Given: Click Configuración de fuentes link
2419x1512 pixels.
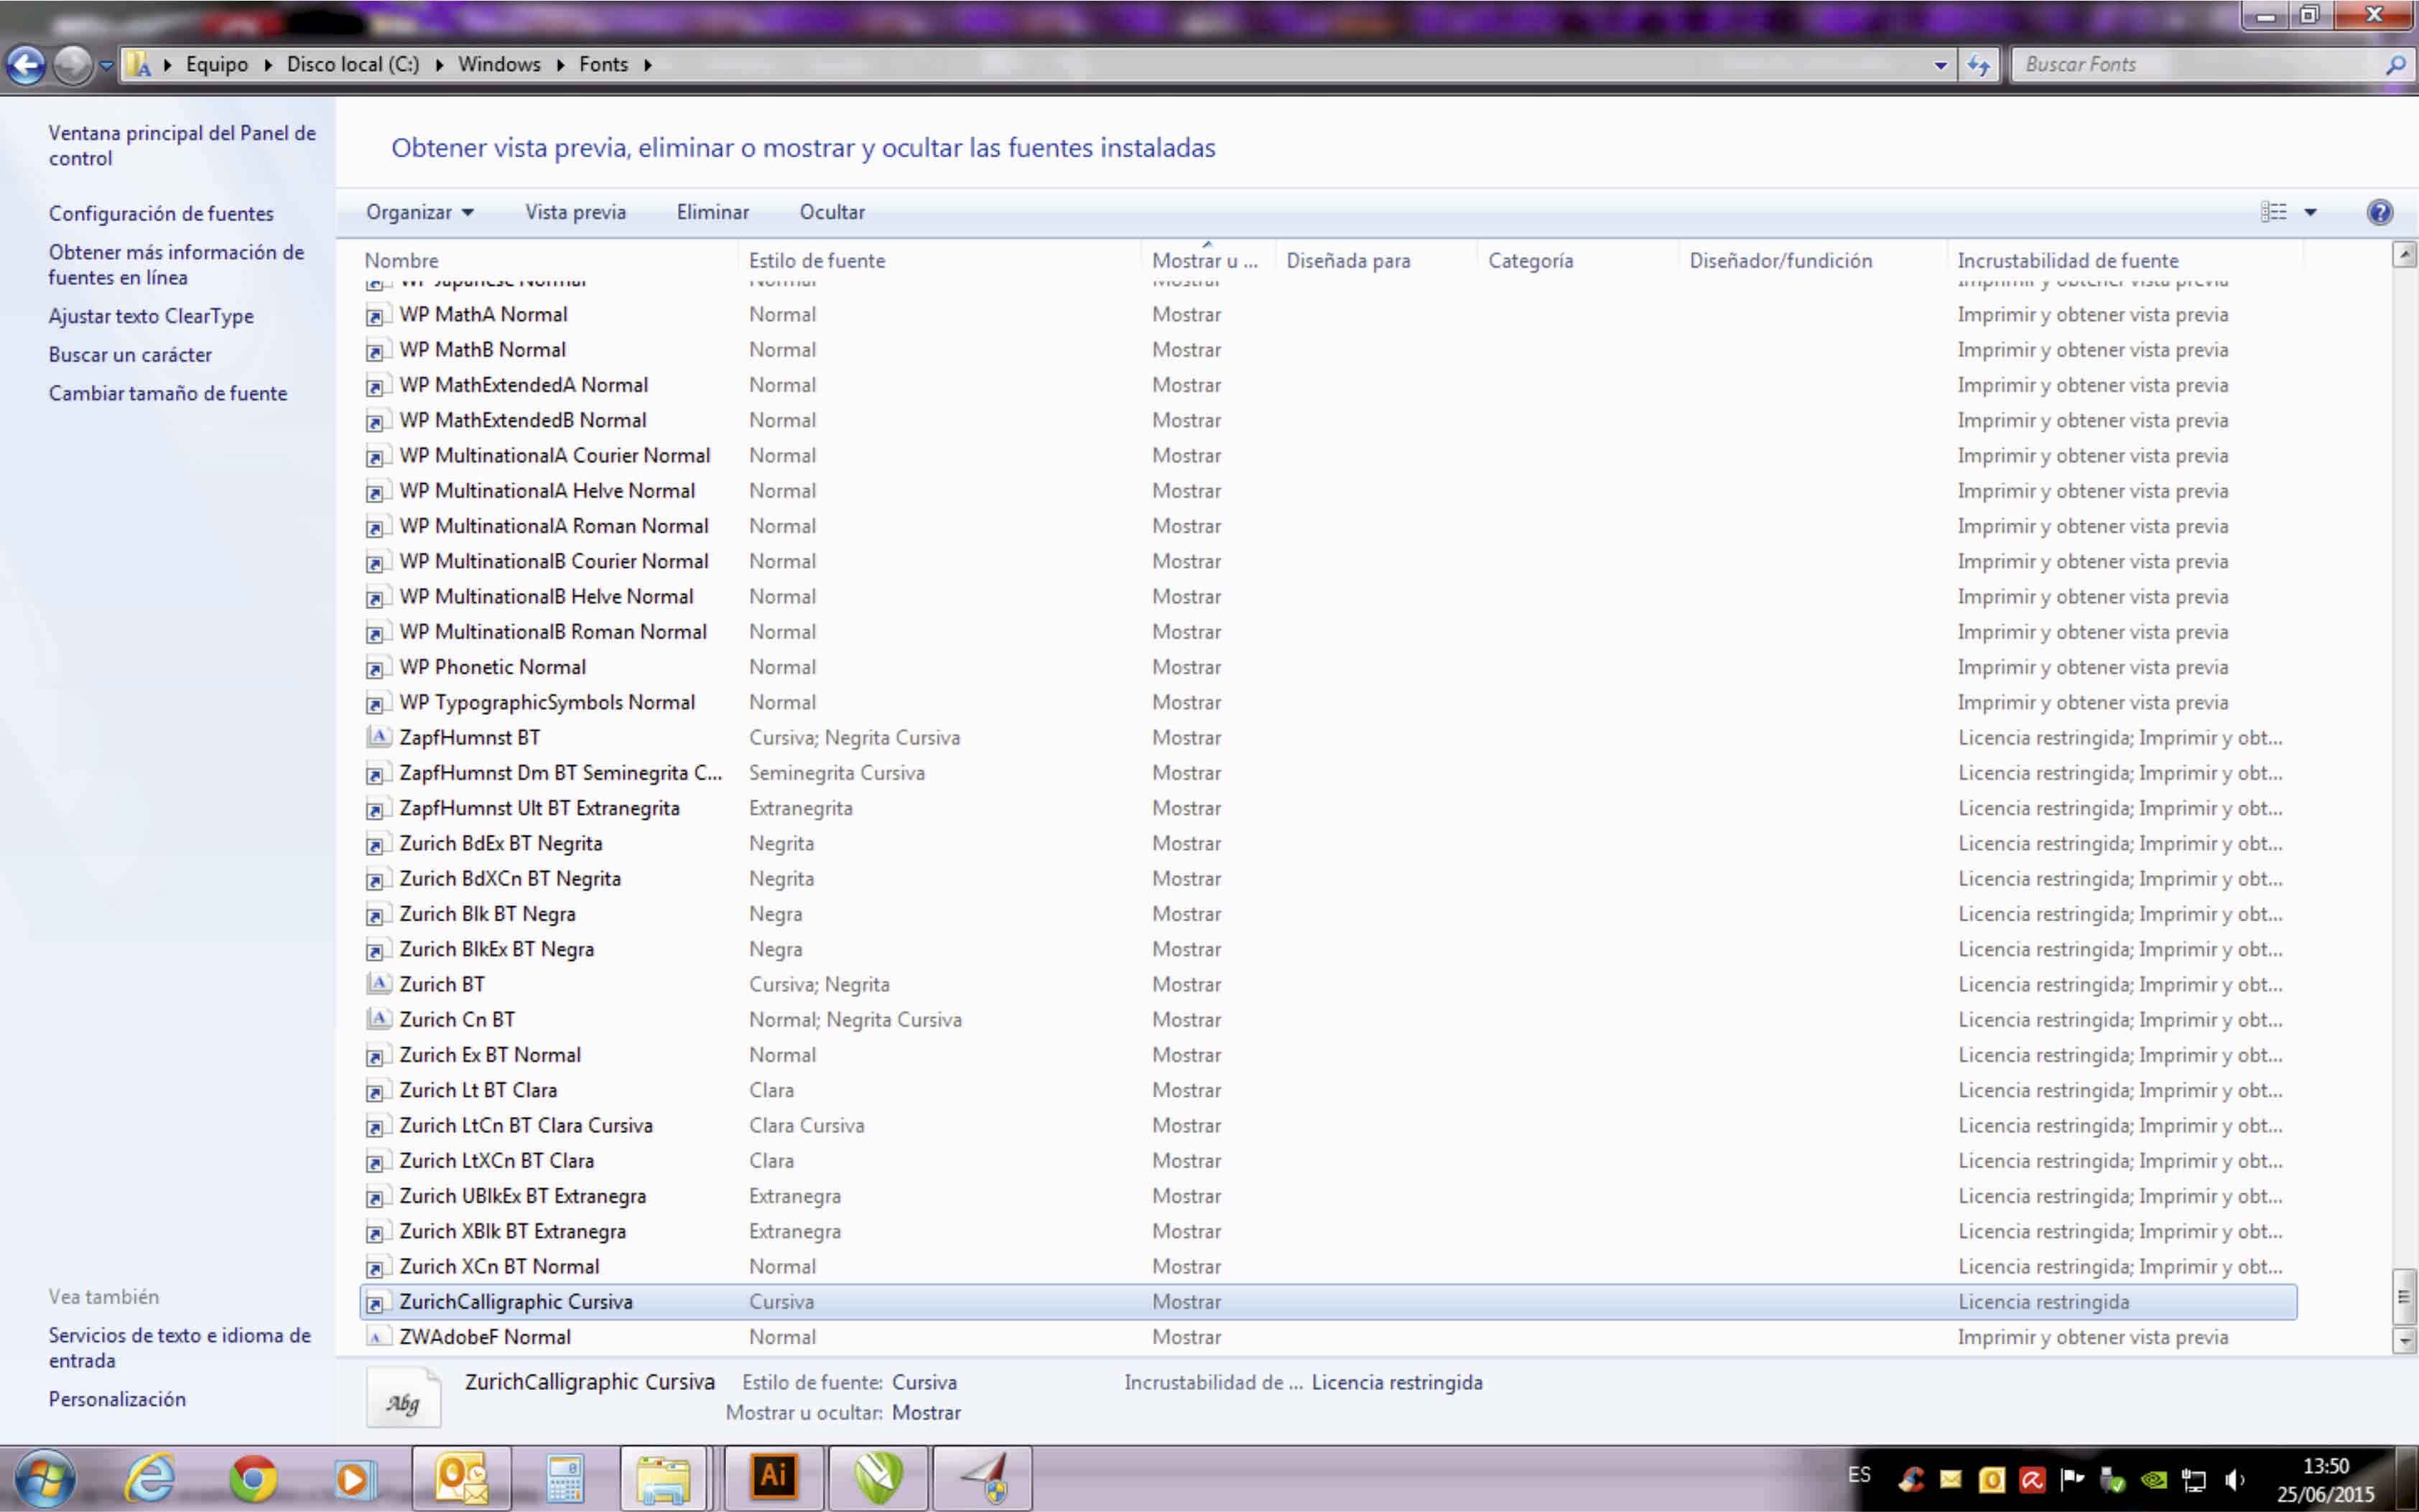Looking at the screenshot, I should (160, 213).
